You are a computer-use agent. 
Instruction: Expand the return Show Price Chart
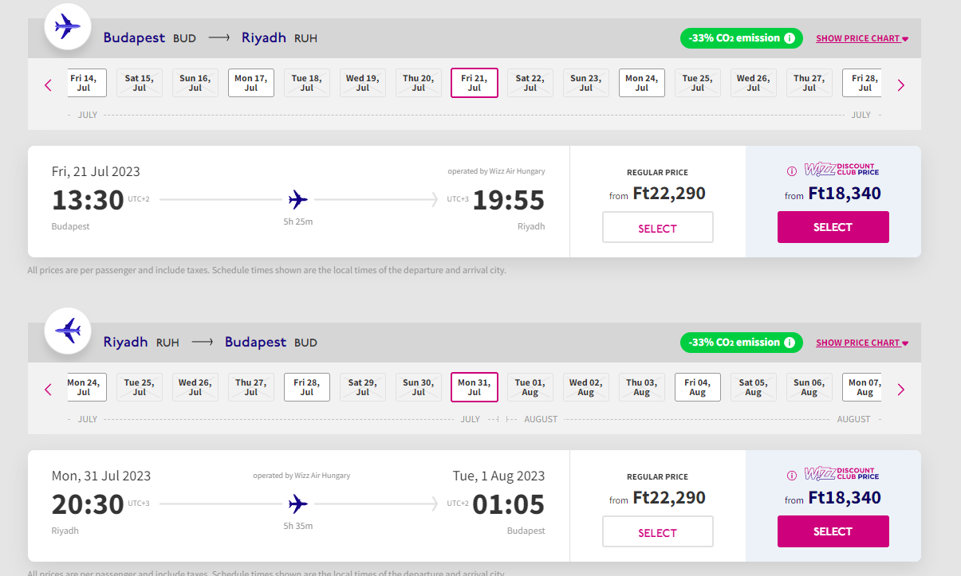pyautogui.click(x=862, y=343)
